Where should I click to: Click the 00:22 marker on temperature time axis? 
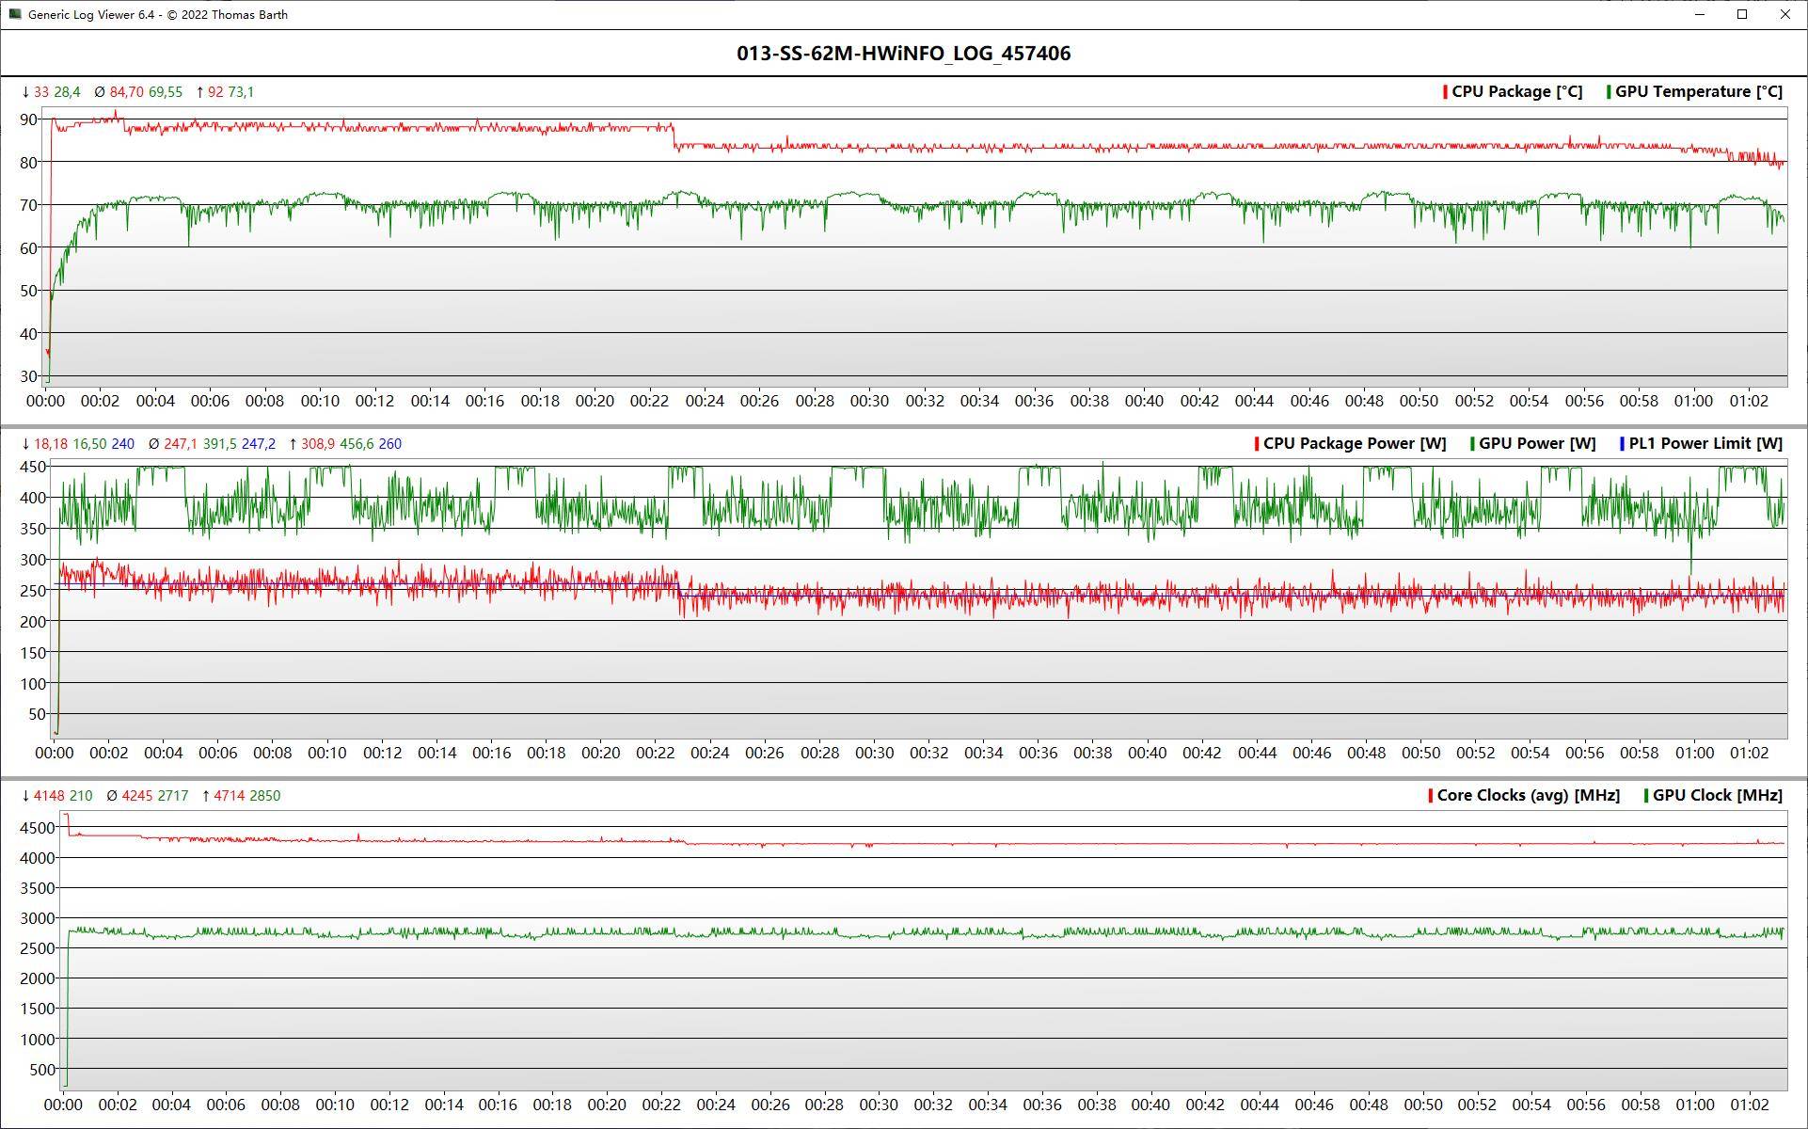[x=649, y=401]
